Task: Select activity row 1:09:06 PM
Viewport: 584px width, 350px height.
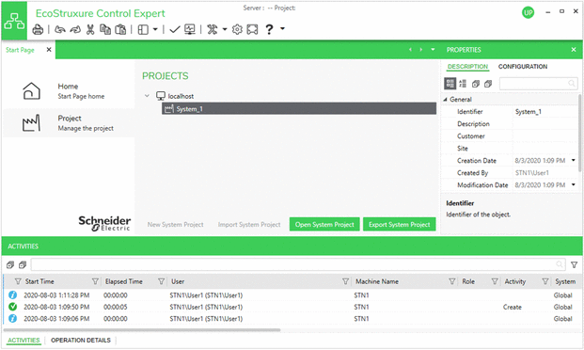Action: [x=292, y=319]
